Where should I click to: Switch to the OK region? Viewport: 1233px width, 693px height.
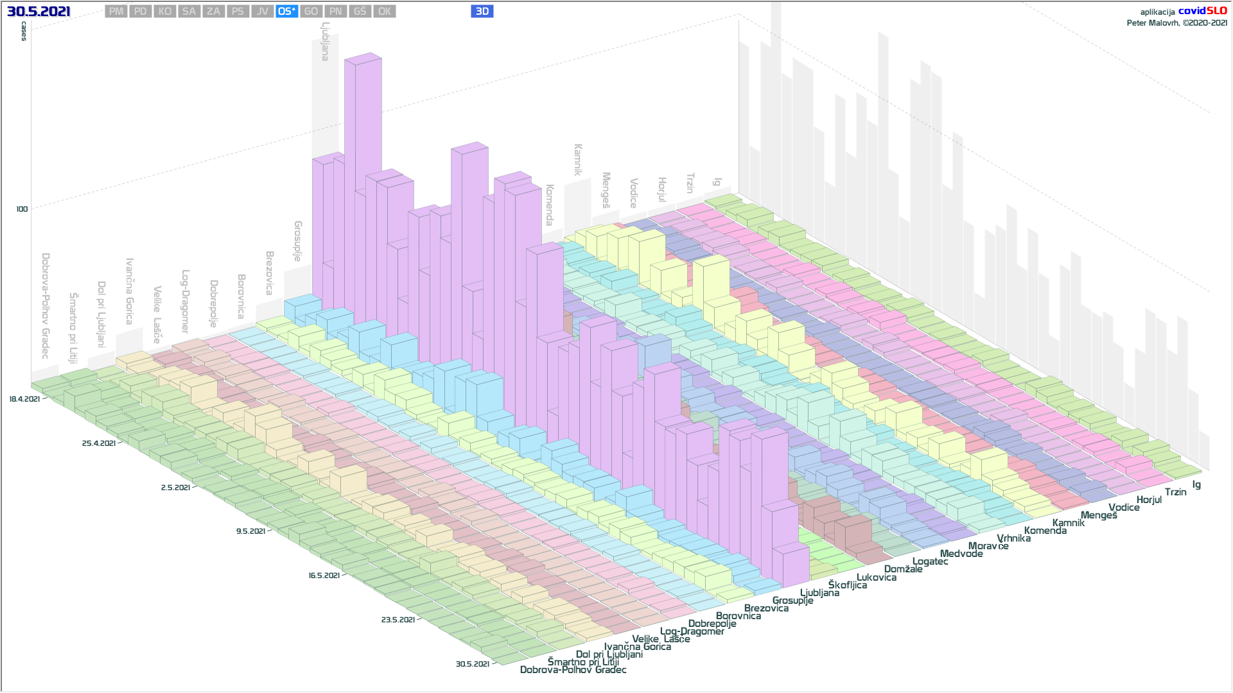pyautogui.click(x=384, y=12)
